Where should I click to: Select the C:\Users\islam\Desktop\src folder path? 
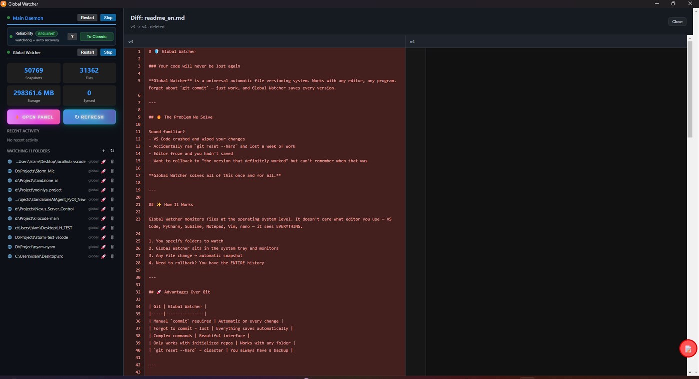coord(39,257)
